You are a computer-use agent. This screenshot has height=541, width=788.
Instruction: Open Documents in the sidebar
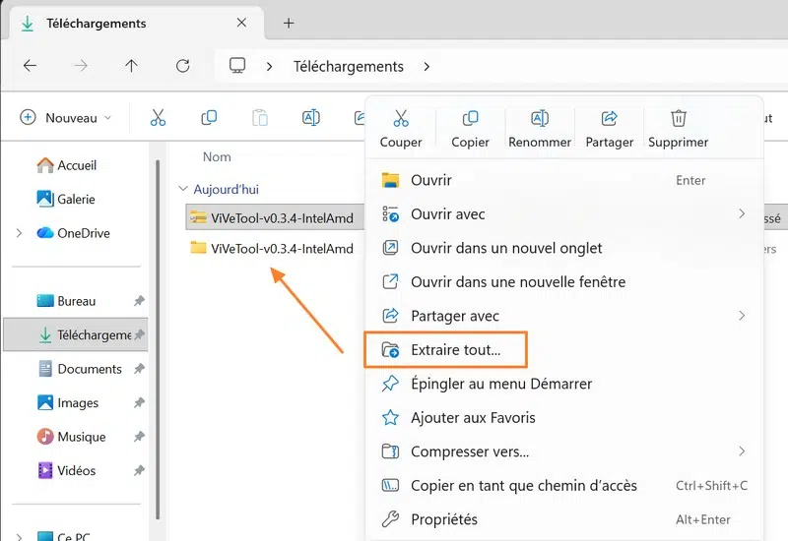(89, 369)
